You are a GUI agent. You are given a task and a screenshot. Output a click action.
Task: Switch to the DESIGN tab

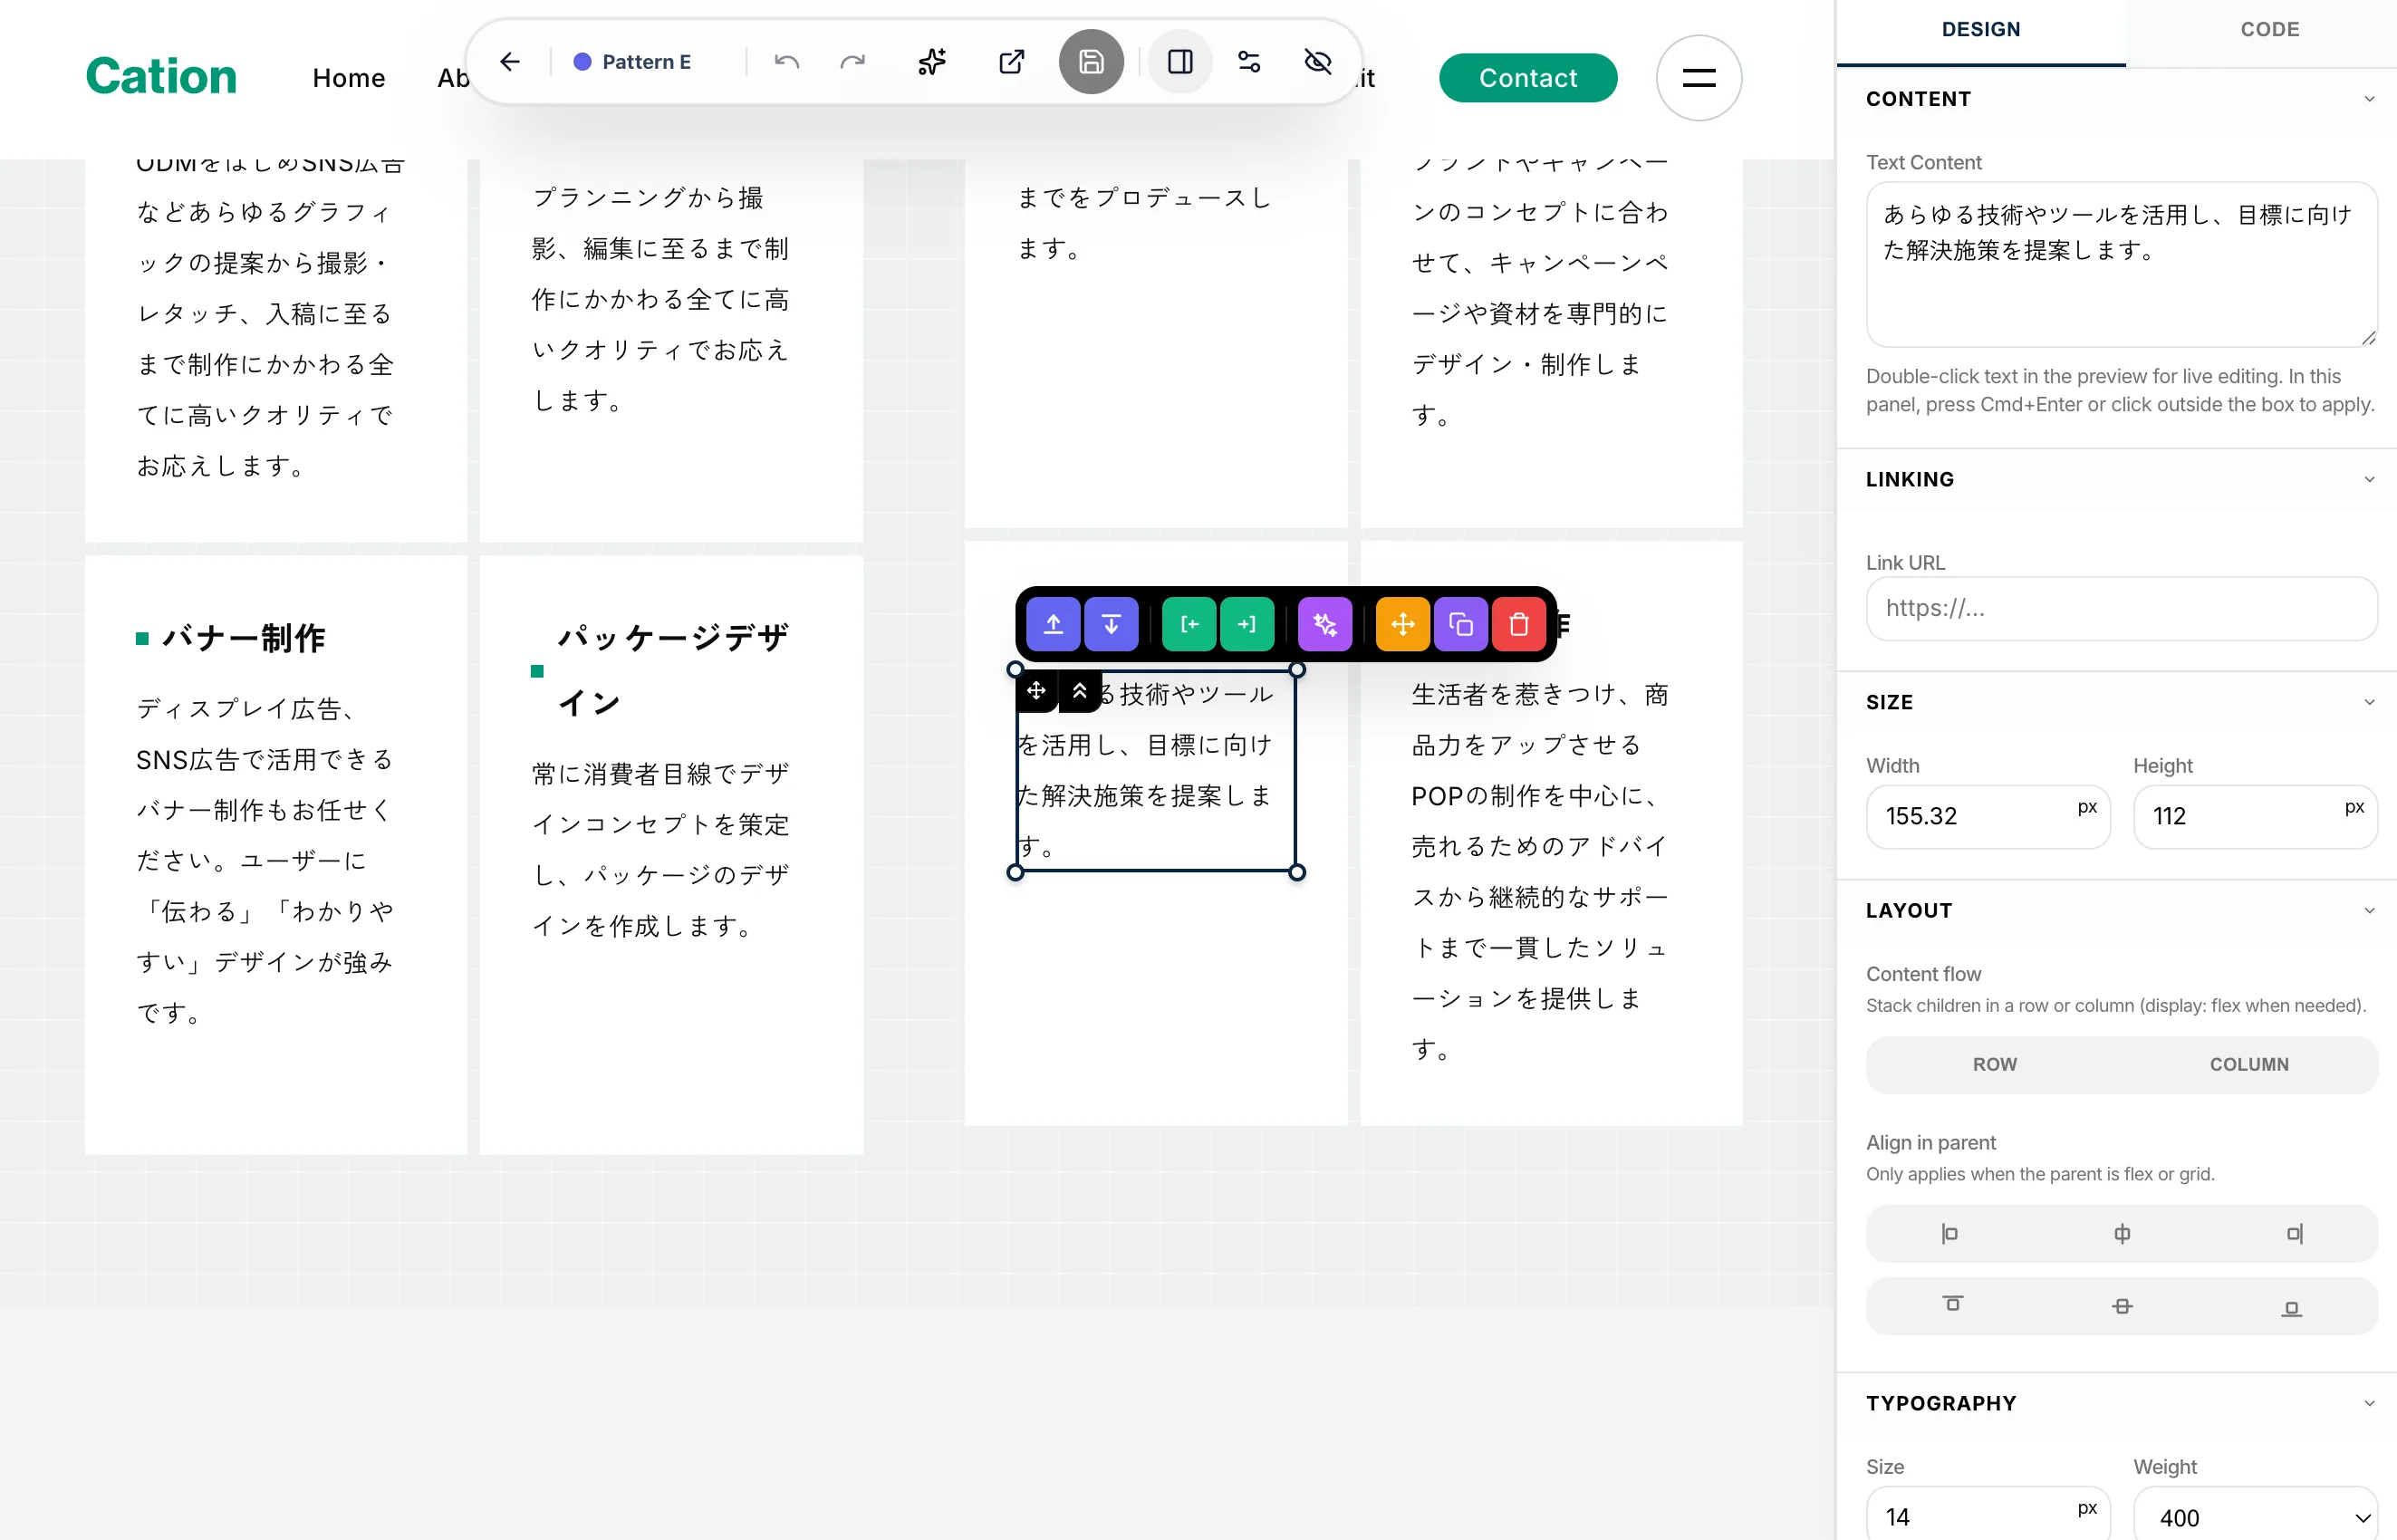[1980, 30]
